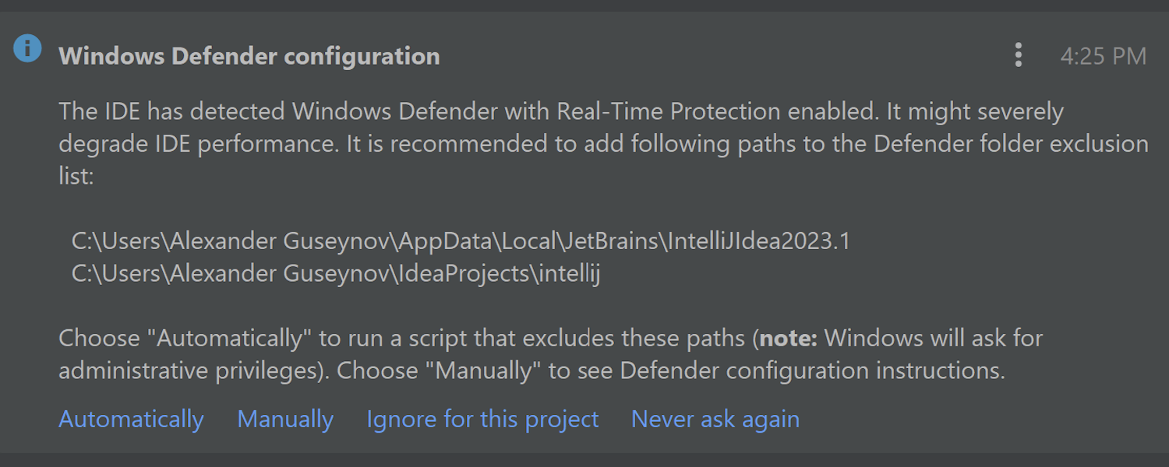Select "Ignore for this project"
This screenshot has height=467, width=1169.
coord(482,419)
